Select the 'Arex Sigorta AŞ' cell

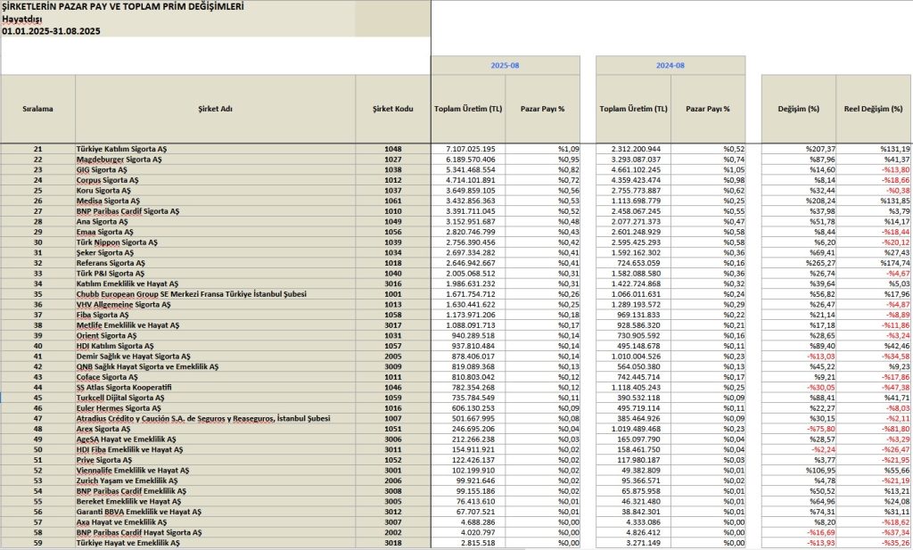point(215,429)
